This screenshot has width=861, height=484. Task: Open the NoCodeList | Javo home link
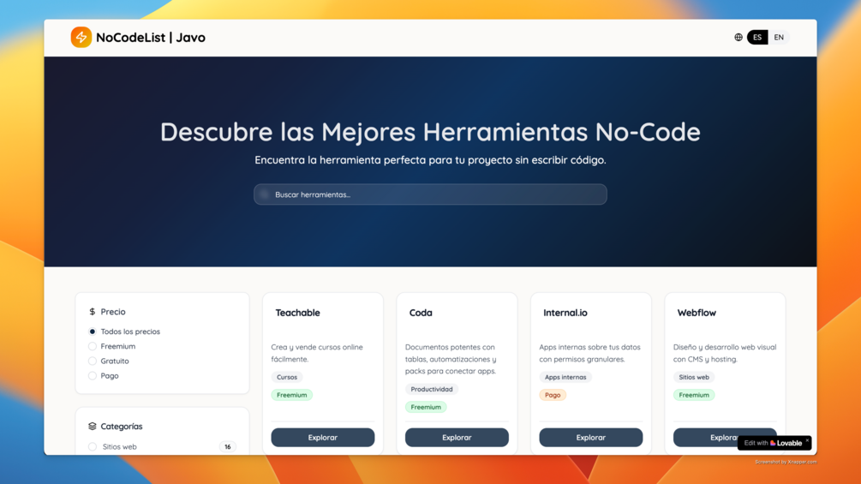click(139, 38)
